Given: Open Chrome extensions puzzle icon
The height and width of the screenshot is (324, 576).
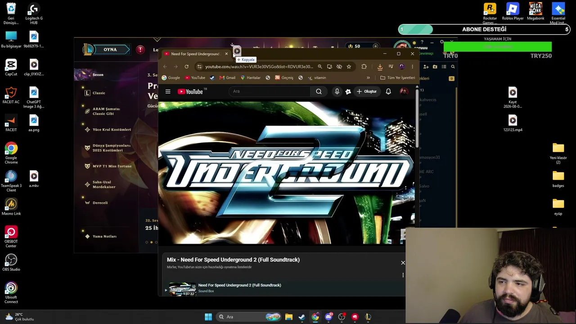Looking at the screenshot, I should click(x=364, y=67).
